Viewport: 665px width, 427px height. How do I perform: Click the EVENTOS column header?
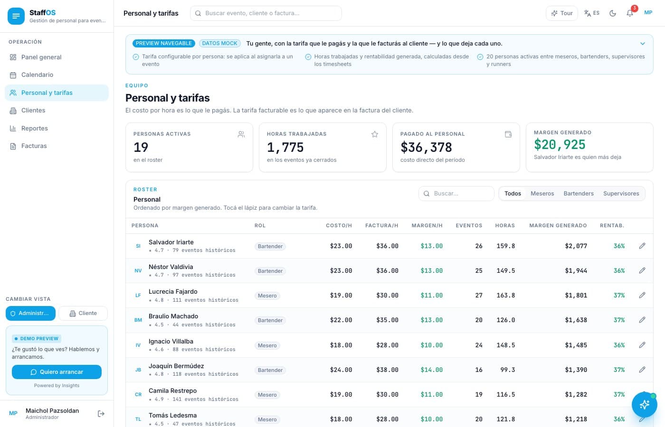coord(469,225)
